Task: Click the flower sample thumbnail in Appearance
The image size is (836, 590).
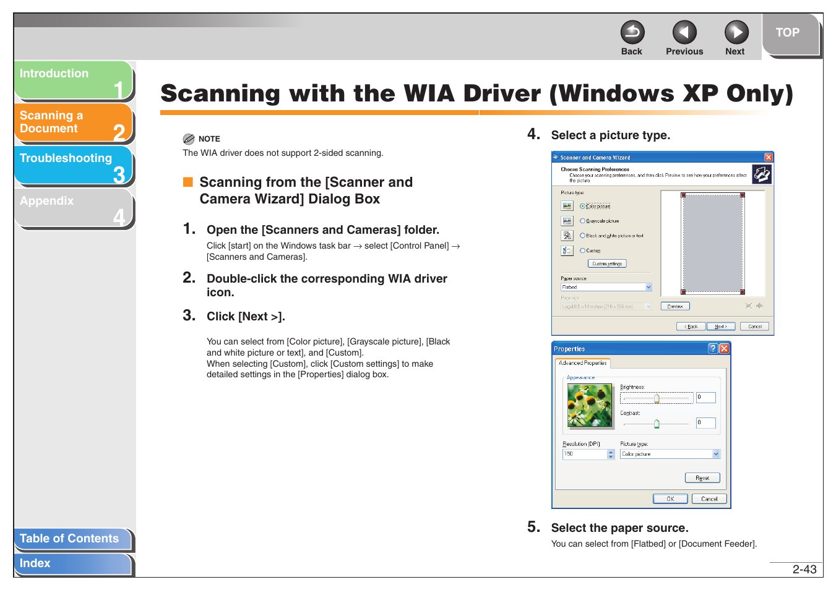Action: pyautogui.click(x=590, y=405)
